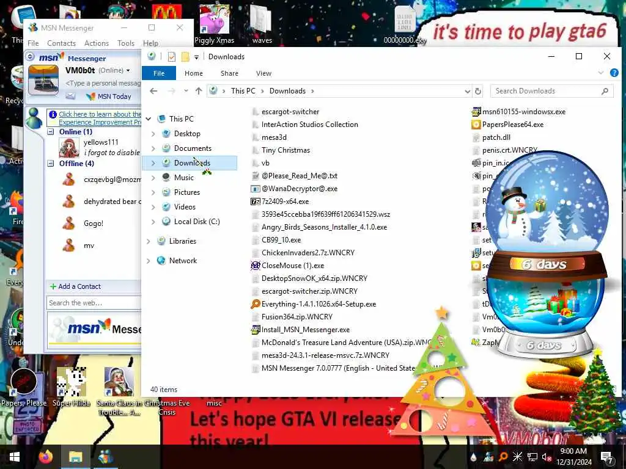Click MSN Messenger taskbar button

[106, 457]
